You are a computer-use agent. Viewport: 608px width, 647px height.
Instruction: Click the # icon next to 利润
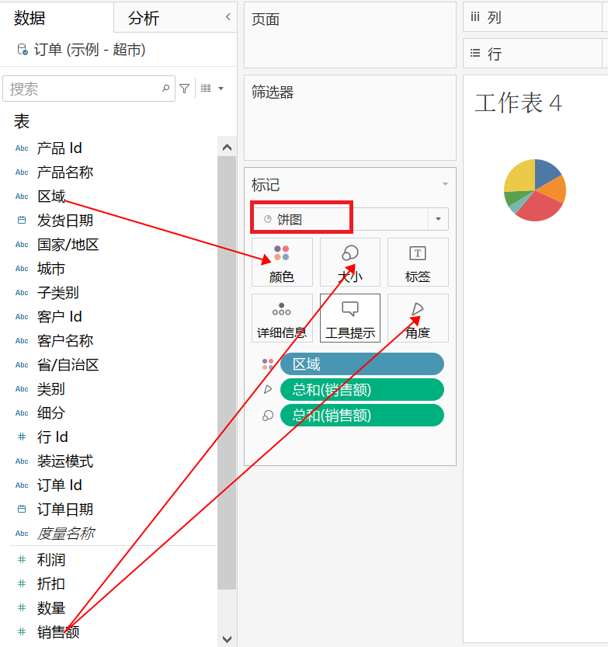pos(22,559)
